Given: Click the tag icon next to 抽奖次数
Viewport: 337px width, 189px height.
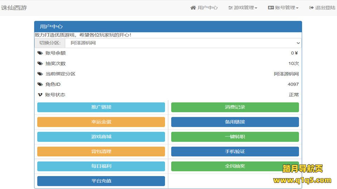Looking at the screenshot, I should point(40,64).
